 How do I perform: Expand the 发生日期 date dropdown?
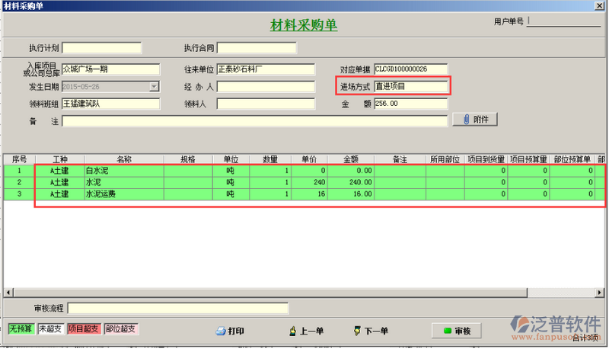tap(155, 87)
